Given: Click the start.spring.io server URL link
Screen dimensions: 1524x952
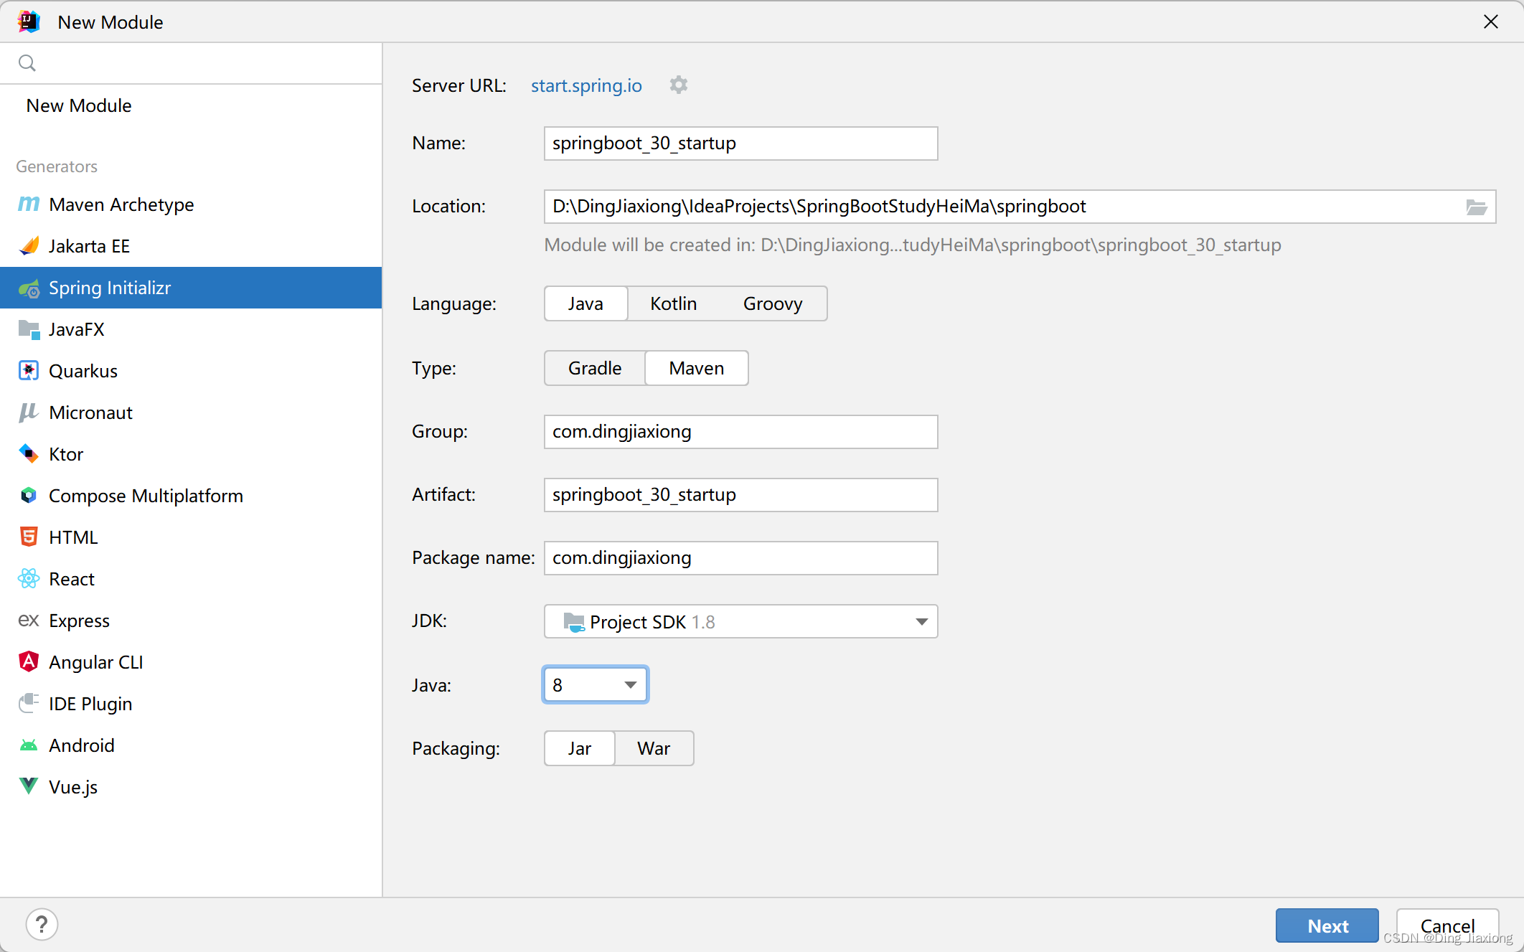Looking at the screenshot, I should (587, 85).
